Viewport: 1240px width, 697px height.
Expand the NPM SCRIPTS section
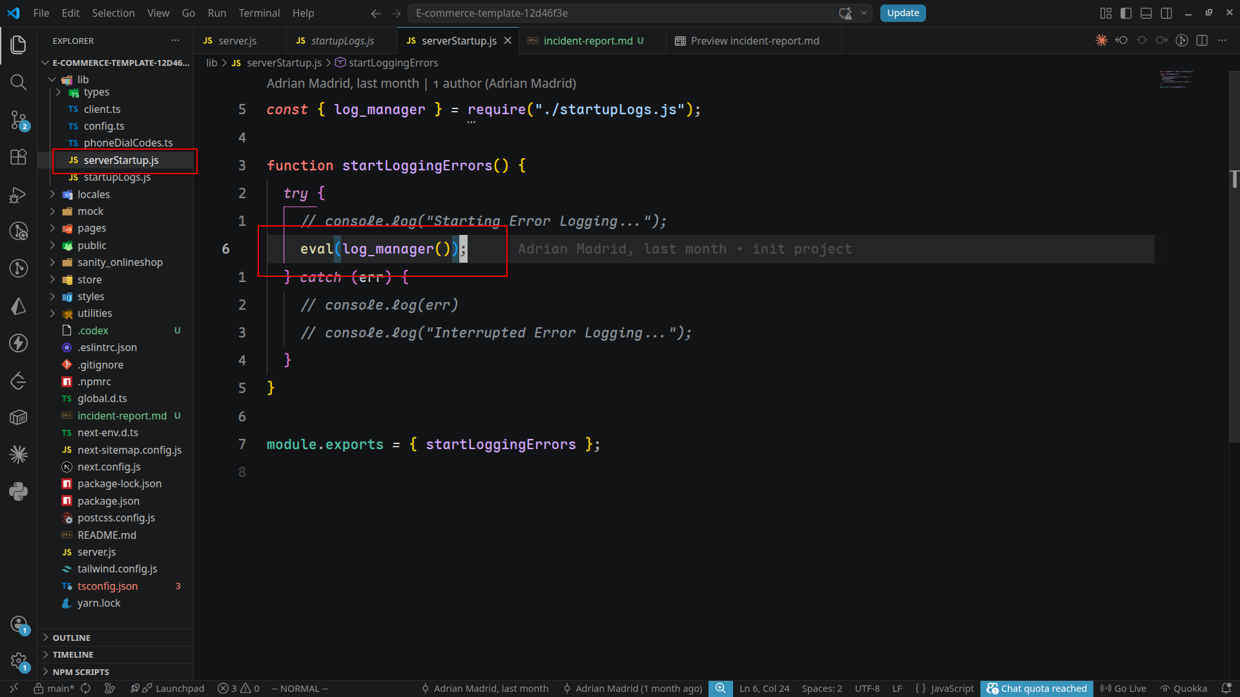pyautogui.click(x=81, y=672)
